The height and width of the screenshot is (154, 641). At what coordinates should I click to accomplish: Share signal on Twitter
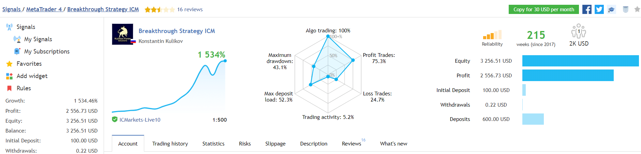pos(599,10)
